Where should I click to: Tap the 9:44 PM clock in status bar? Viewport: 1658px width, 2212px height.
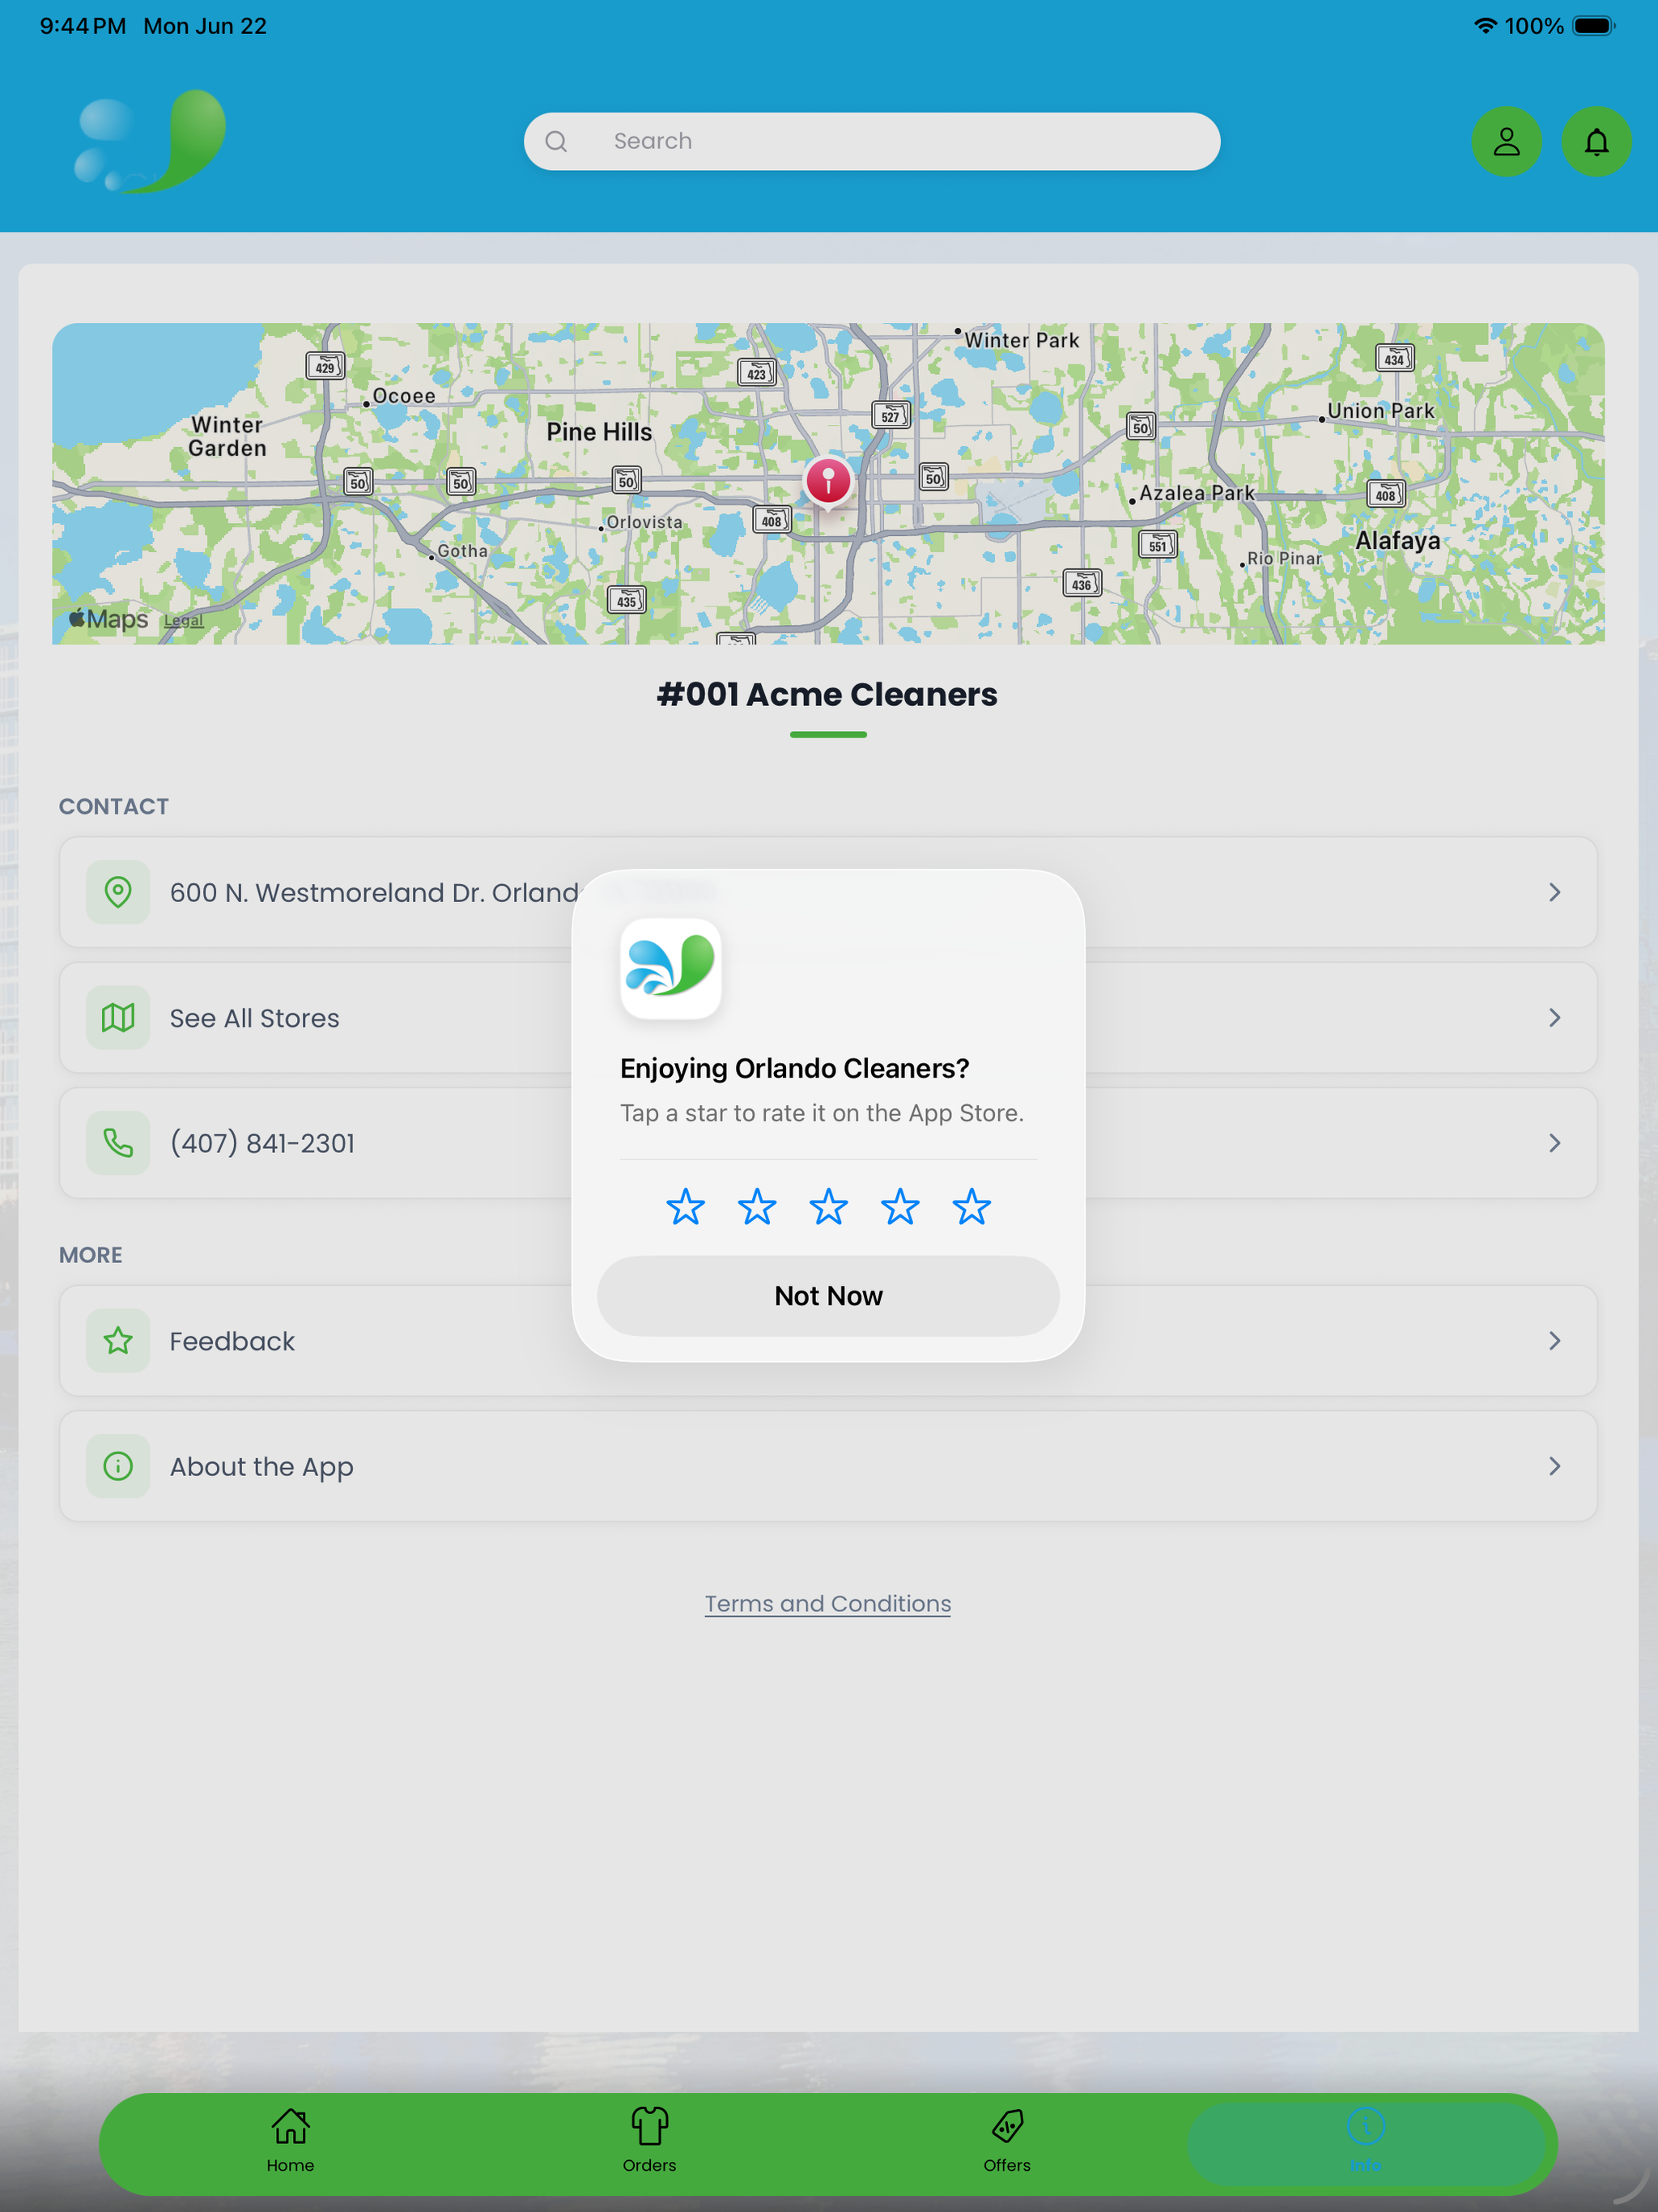pos(83,26)
